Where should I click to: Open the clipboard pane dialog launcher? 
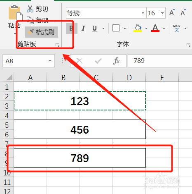tap(57, 45)
